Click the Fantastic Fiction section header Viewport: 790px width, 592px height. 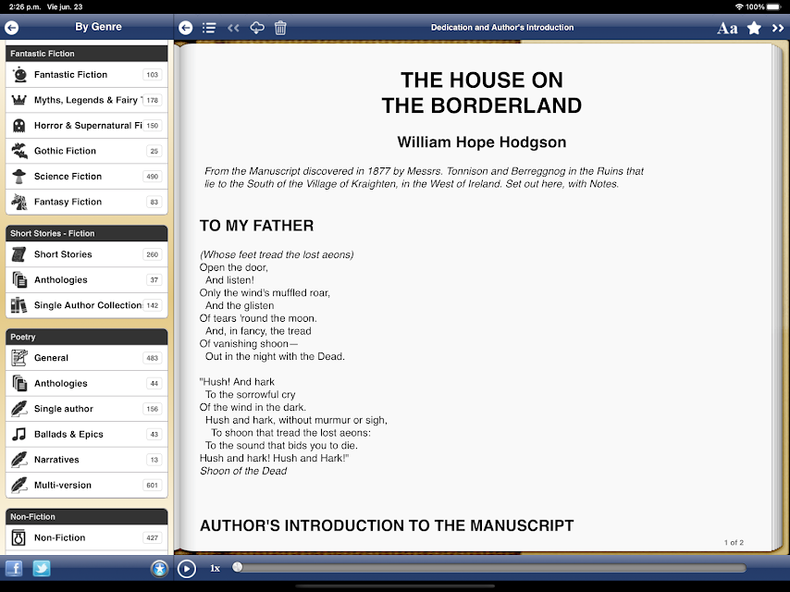pyautogui.click(x=87, y=54)
